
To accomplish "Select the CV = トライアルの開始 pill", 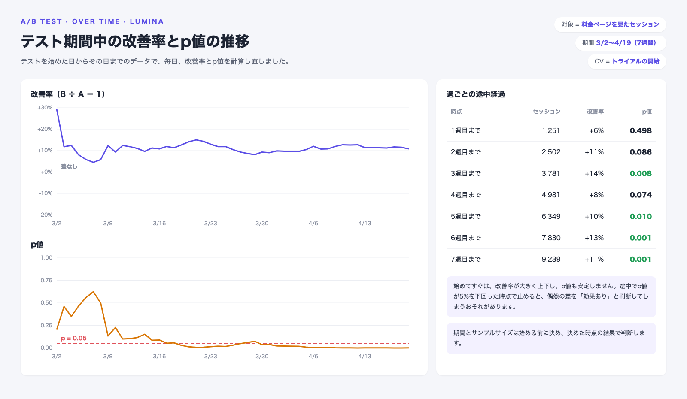I will 627,61.
